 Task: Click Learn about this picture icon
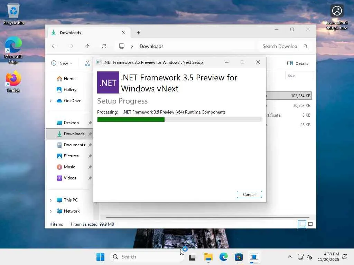click(x=337, y=17)
